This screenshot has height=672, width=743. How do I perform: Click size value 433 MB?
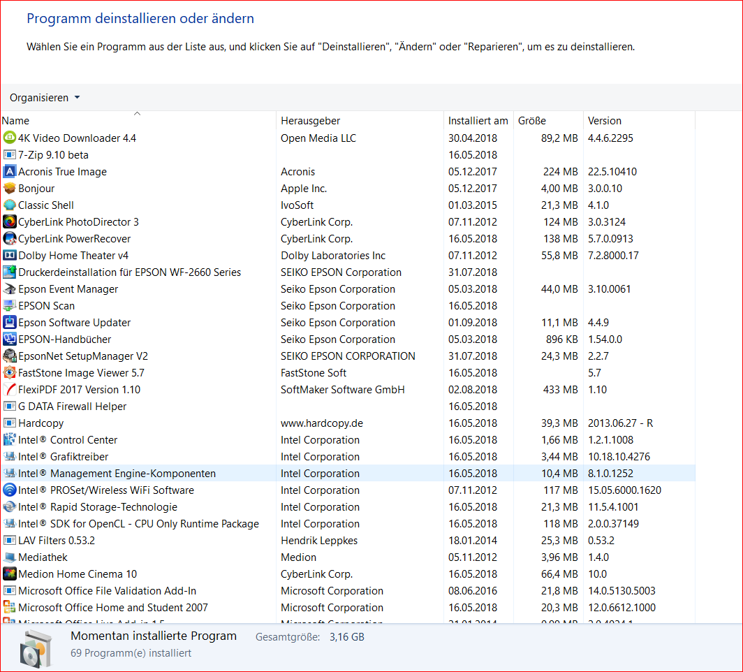561,390
